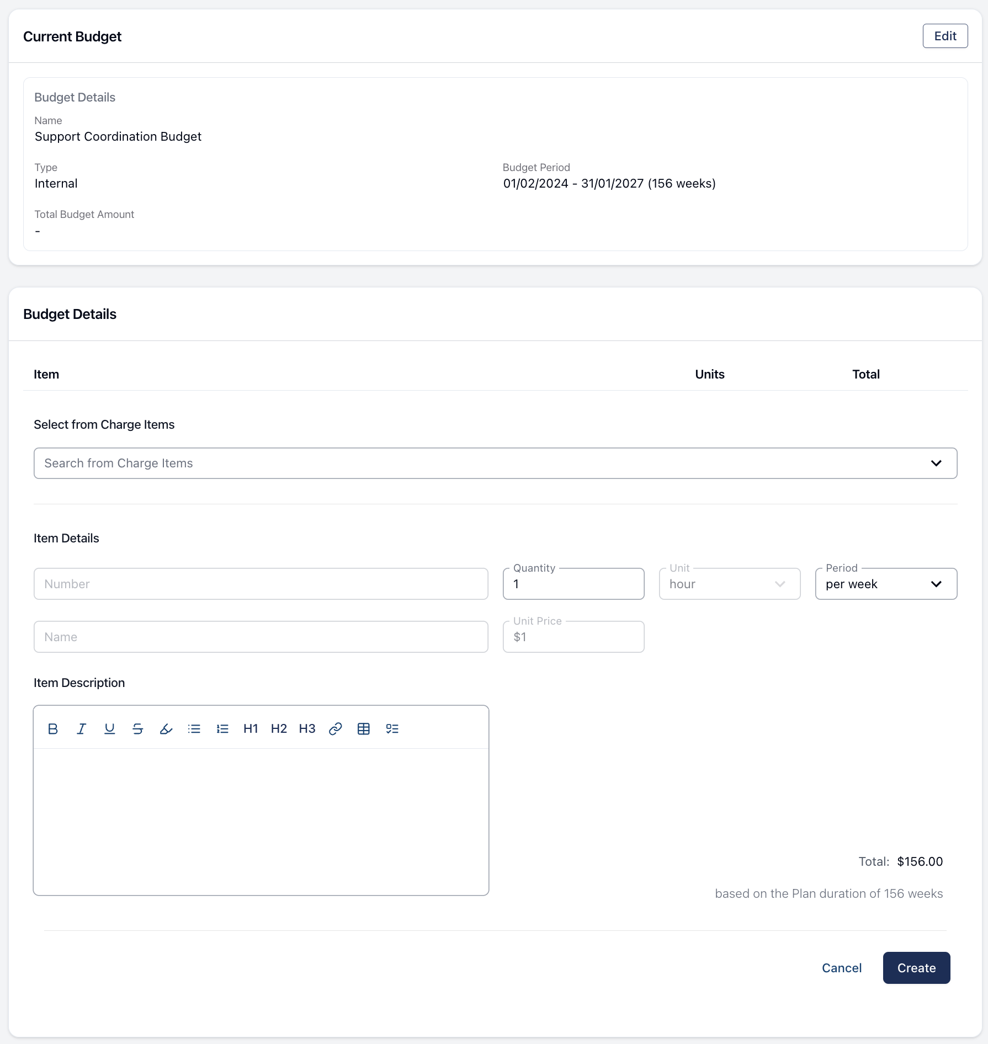This screenshot has width=988, height=1044.
Task: Apply H2 heading style
Action: (279, 729)
